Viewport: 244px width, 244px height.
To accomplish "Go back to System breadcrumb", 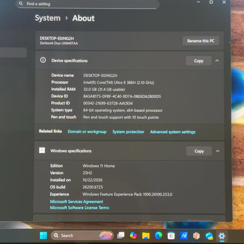I will coord(48,18).
